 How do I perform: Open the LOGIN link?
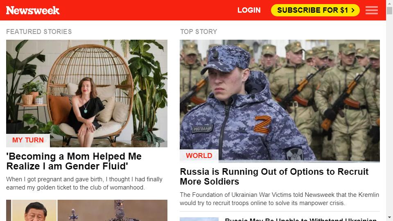(x=249, y=10)
